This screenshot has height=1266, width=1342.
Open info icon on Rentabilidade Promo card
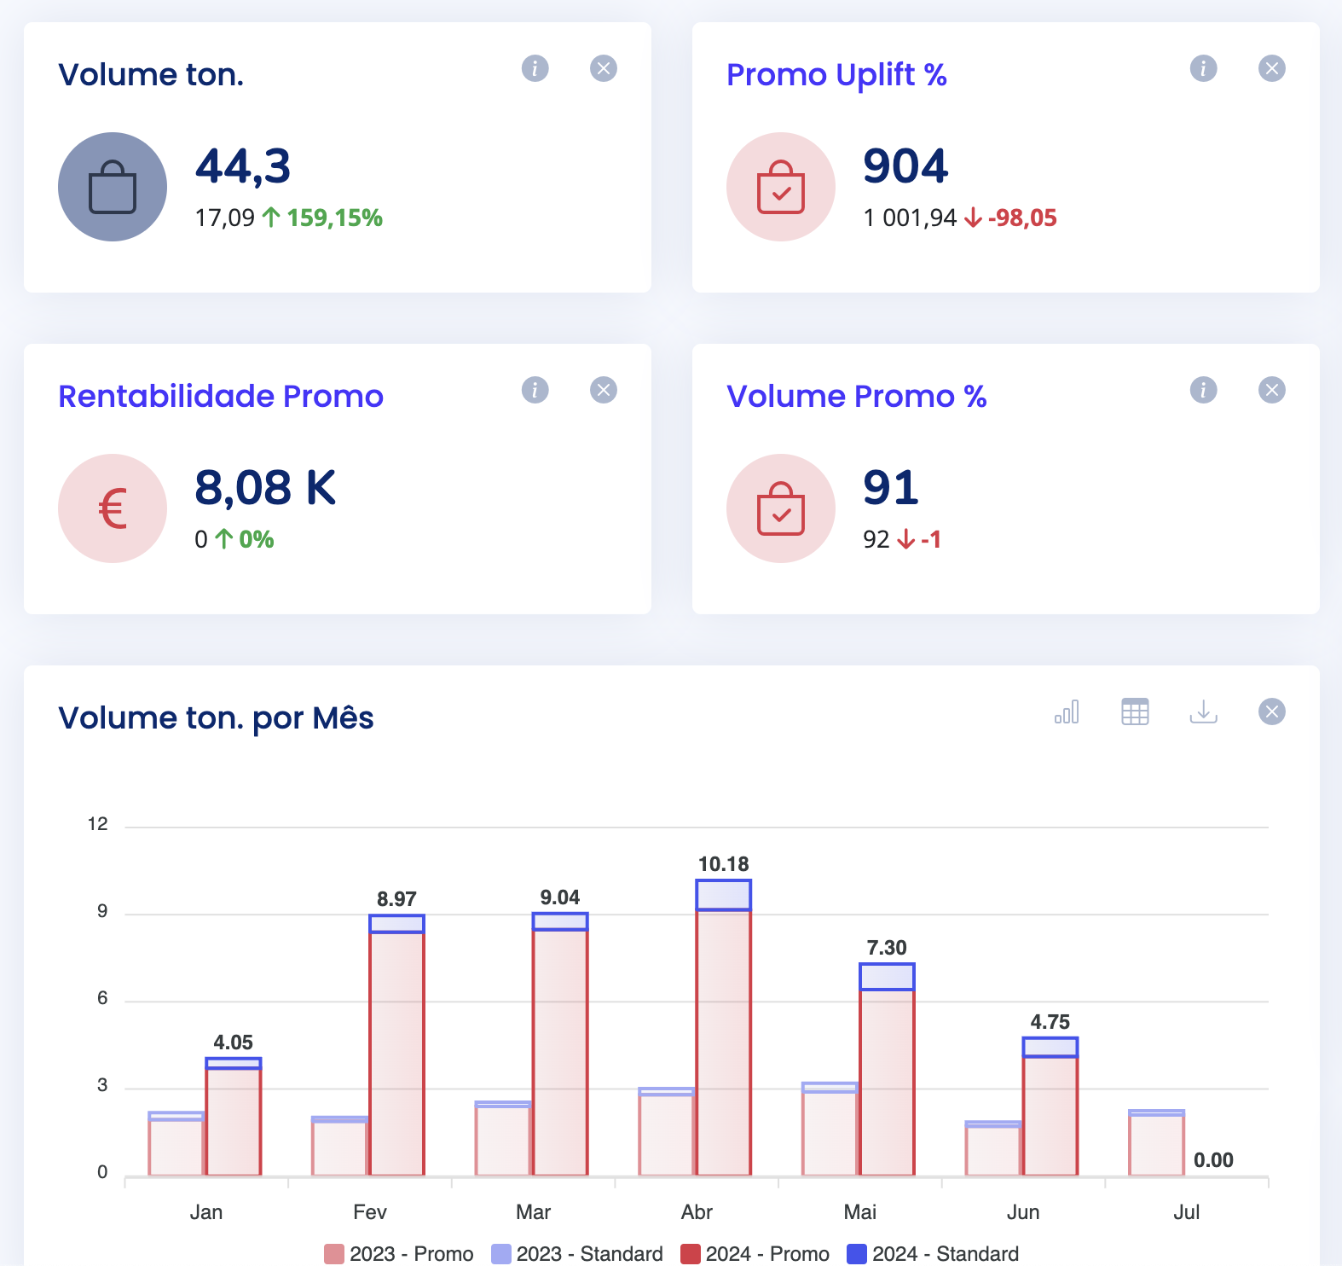click(535, 390)
